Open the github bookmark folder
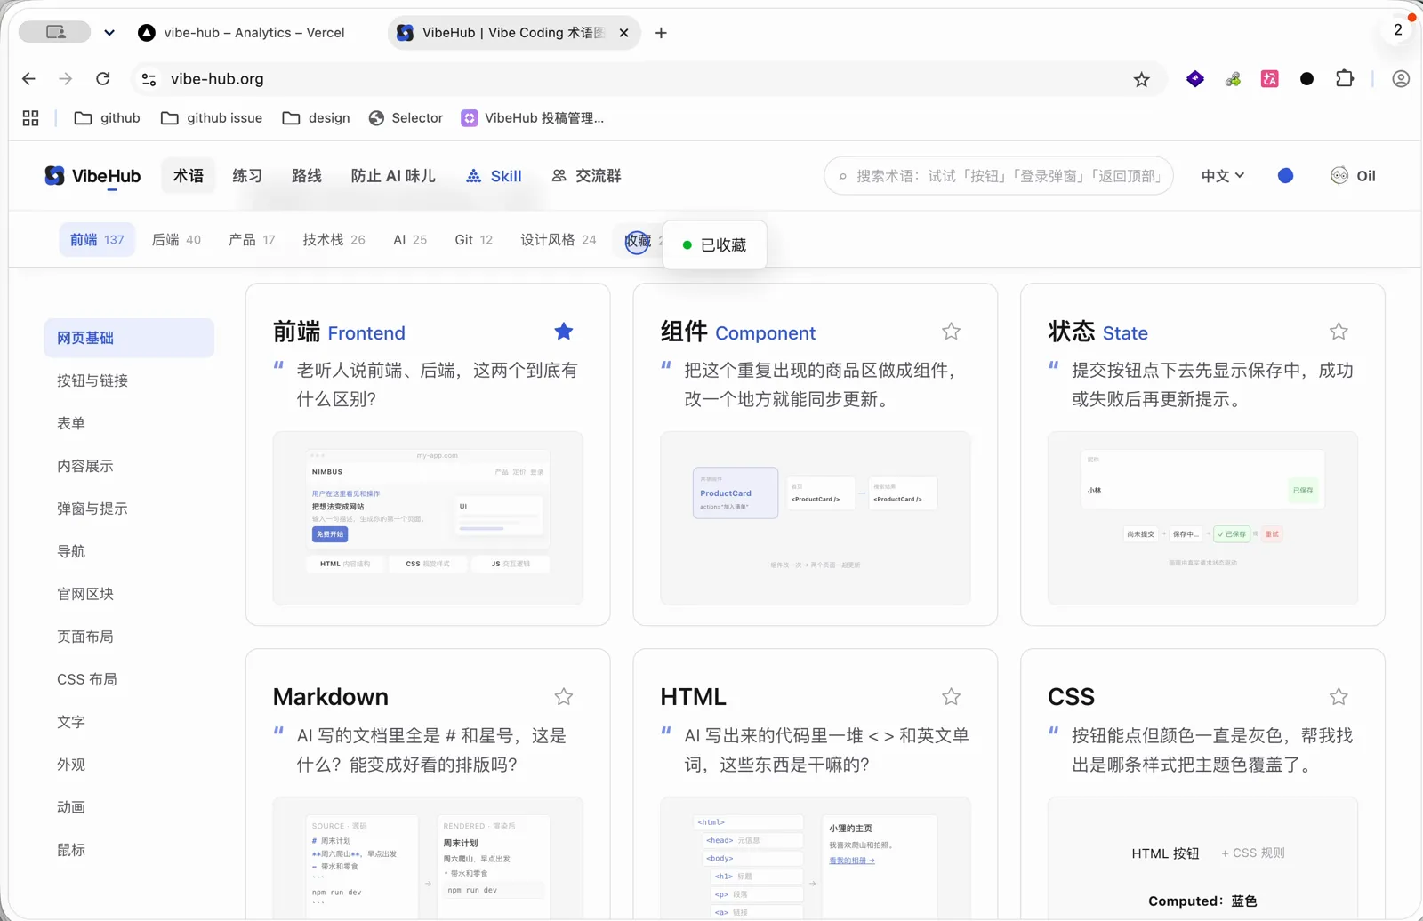The height and width of the screenshot is (921, 1423). (x=108, y=118)
